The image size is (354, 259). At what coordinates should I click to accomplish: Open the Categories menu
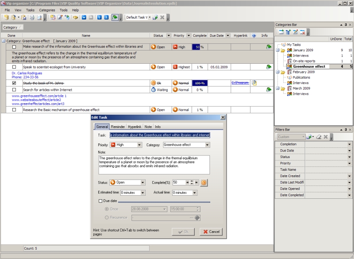pyautogui.click(x=47, y=10)
